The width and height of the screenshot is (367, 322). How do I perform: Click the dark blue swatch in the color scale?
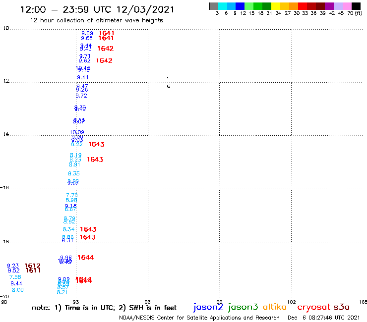(240, 6)
